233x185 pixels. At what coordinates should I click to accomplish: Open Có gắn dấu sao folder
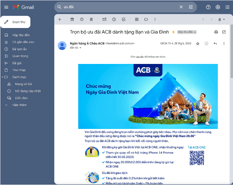click(23, 42)
